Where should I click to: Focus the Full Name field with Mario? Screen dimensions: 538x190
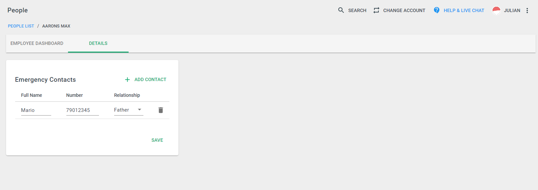point(36,110)
